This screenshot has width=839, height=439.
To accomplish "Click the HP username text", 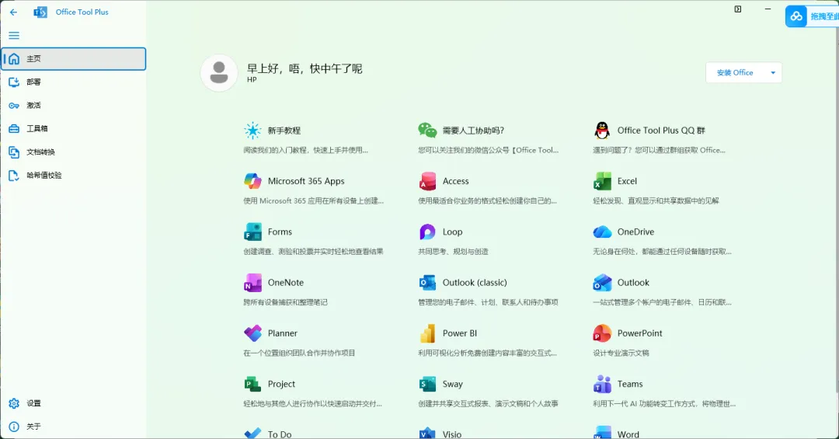I will coord(252,80).
